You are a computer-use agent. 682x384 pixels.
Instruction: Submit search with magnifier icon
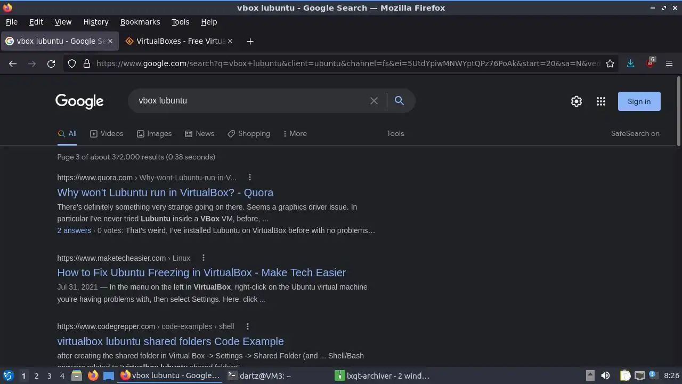tap(399, 100)
